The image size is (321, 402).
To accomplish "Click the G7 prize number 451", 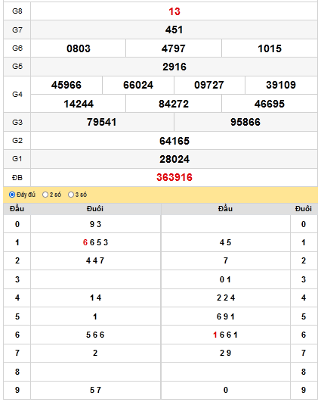I will click(x=174, y=30).
